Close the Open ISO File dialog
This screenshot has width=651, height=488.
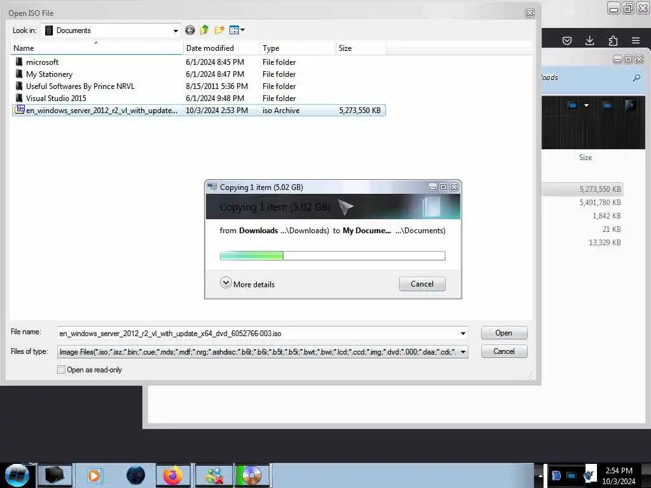pos(530,13)
